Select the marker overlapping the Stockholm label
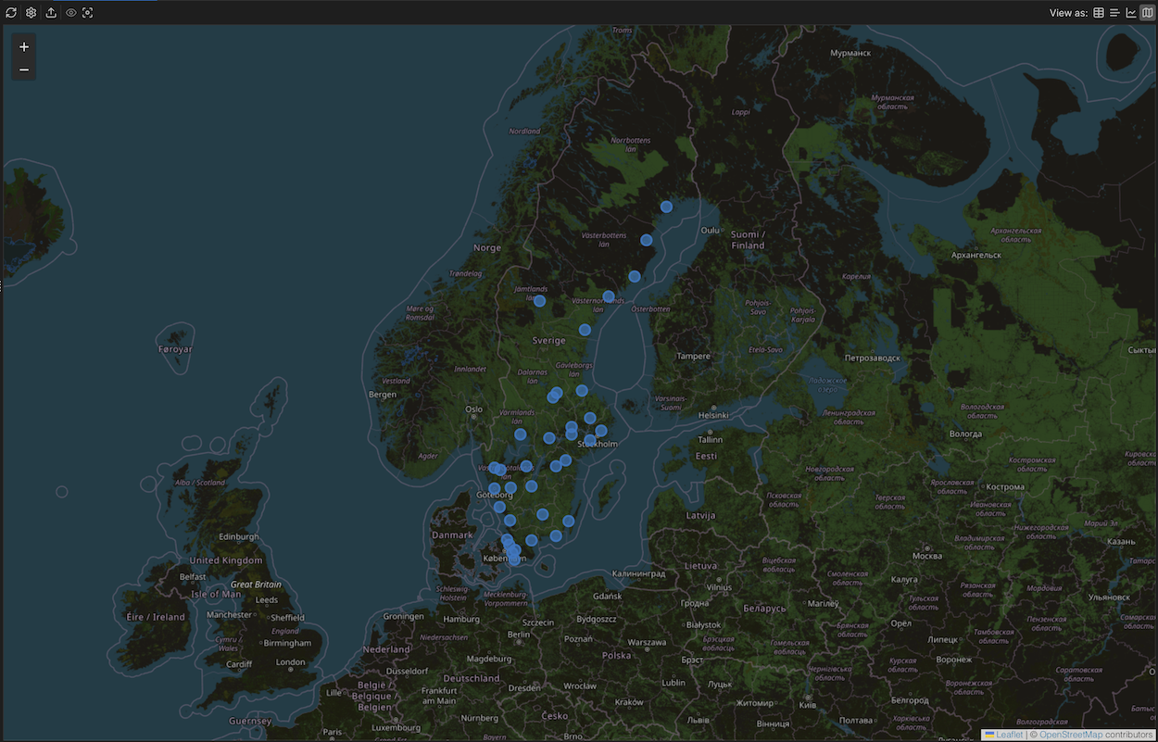1158x742 pixels. [590, 440]
